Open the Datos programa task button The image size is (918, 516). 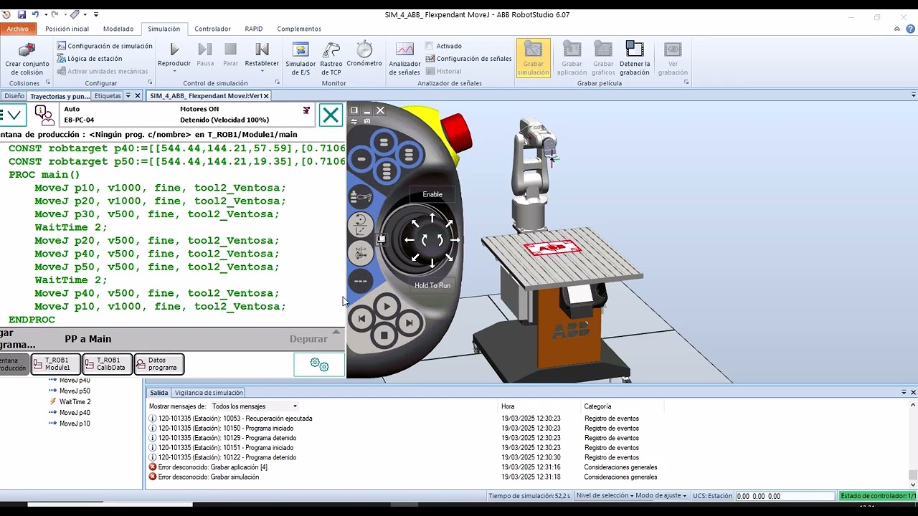(159, 364)
